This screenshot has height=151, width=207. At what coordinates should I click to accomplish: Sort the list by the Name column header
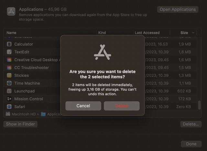(12, 33)
